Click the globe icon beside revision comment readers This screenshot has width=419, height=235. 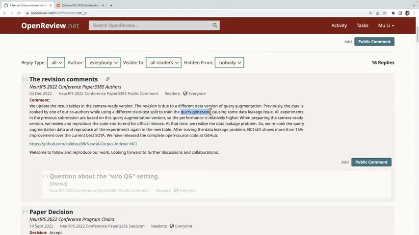click(185, 94)
